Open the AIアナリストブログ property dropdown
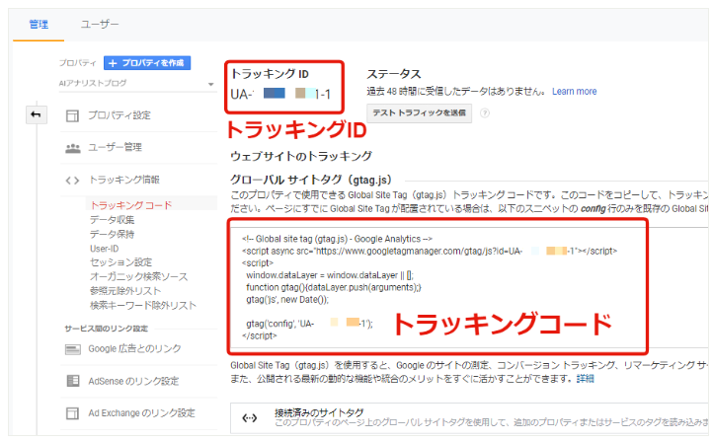This screenshot has width=713, height=442. pos(136,84)
